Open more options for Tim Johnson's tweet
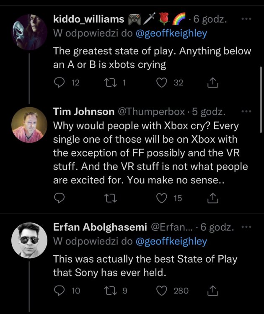The width and height of the screenshot is (264, 314). (247, 112)
